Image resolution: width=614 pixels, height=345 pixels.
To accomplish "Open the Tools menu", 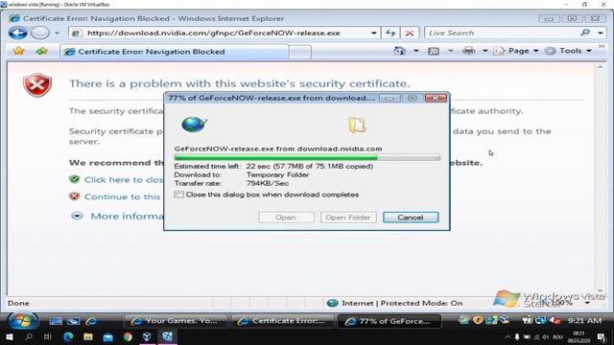I will click(568, 51).
